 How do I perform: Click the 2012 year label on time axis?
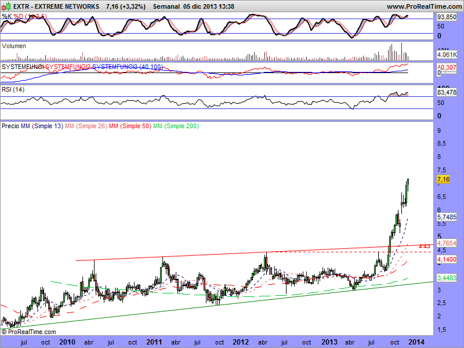point(241,342)
